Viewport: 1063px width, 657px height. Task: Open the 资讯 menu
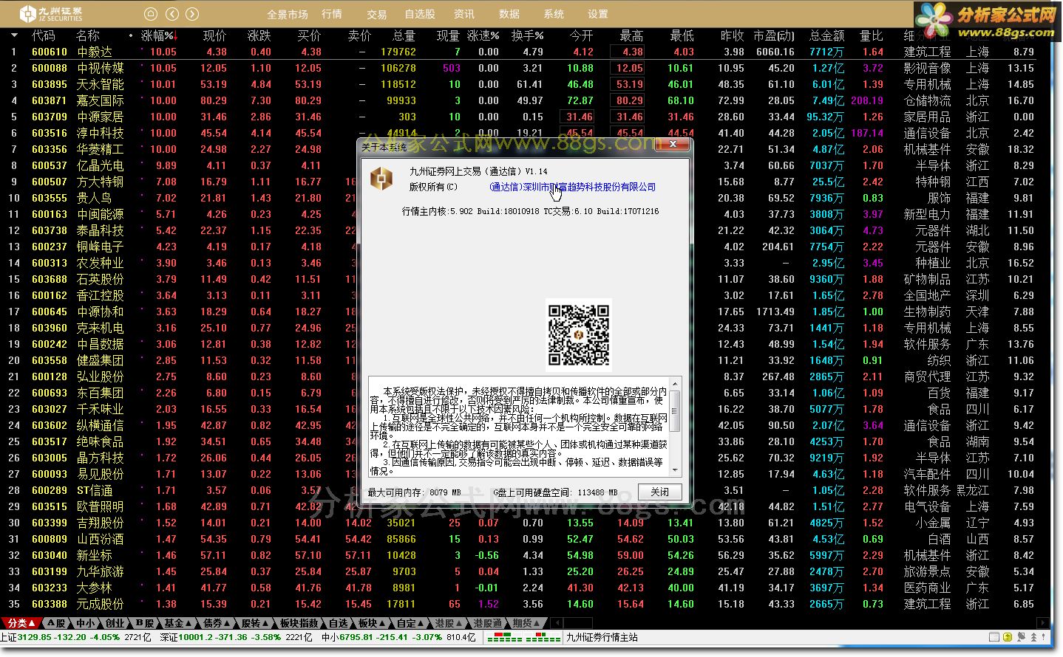464,14
